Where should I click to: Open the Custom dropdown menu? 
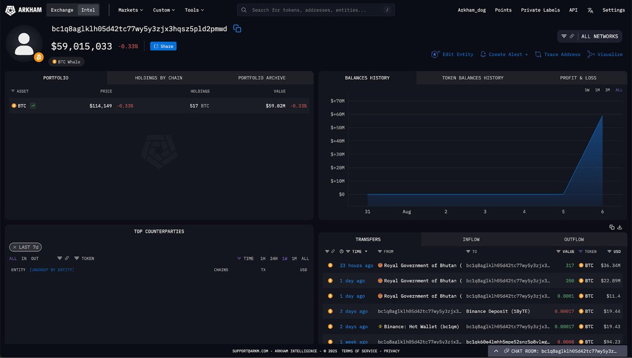point(164,10)
